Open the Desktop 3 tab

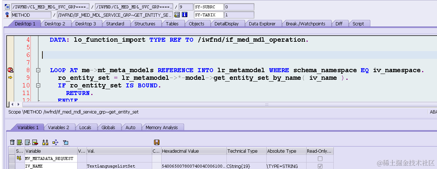[86, 24]
